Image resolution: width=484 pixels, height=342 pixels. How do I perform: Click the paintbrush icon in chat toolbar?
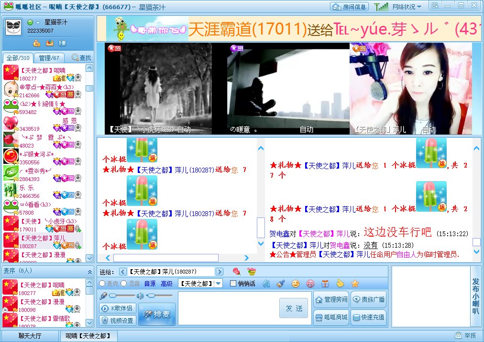pos(281,283)
